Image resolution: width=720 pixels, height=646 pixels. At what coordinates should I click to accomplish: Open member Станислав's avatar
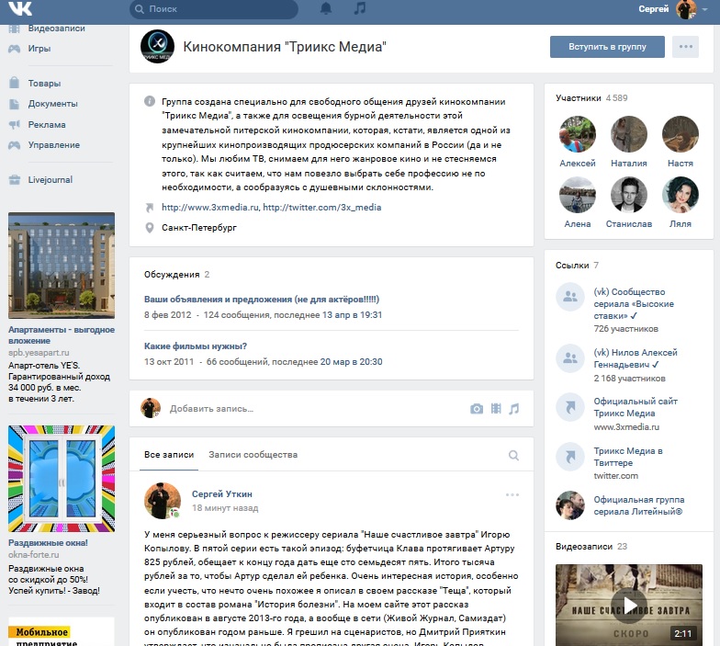(x=628, y=195)
